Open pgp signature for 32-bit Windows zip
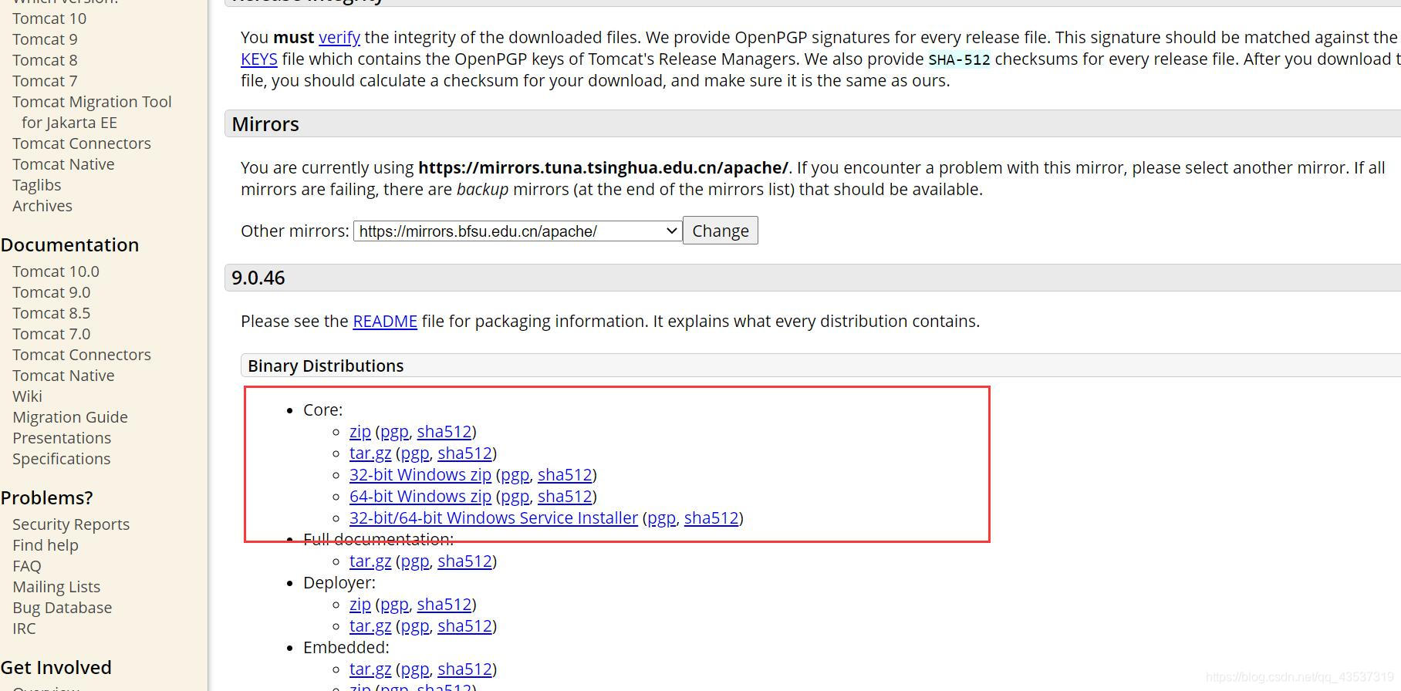 (515, 475)
